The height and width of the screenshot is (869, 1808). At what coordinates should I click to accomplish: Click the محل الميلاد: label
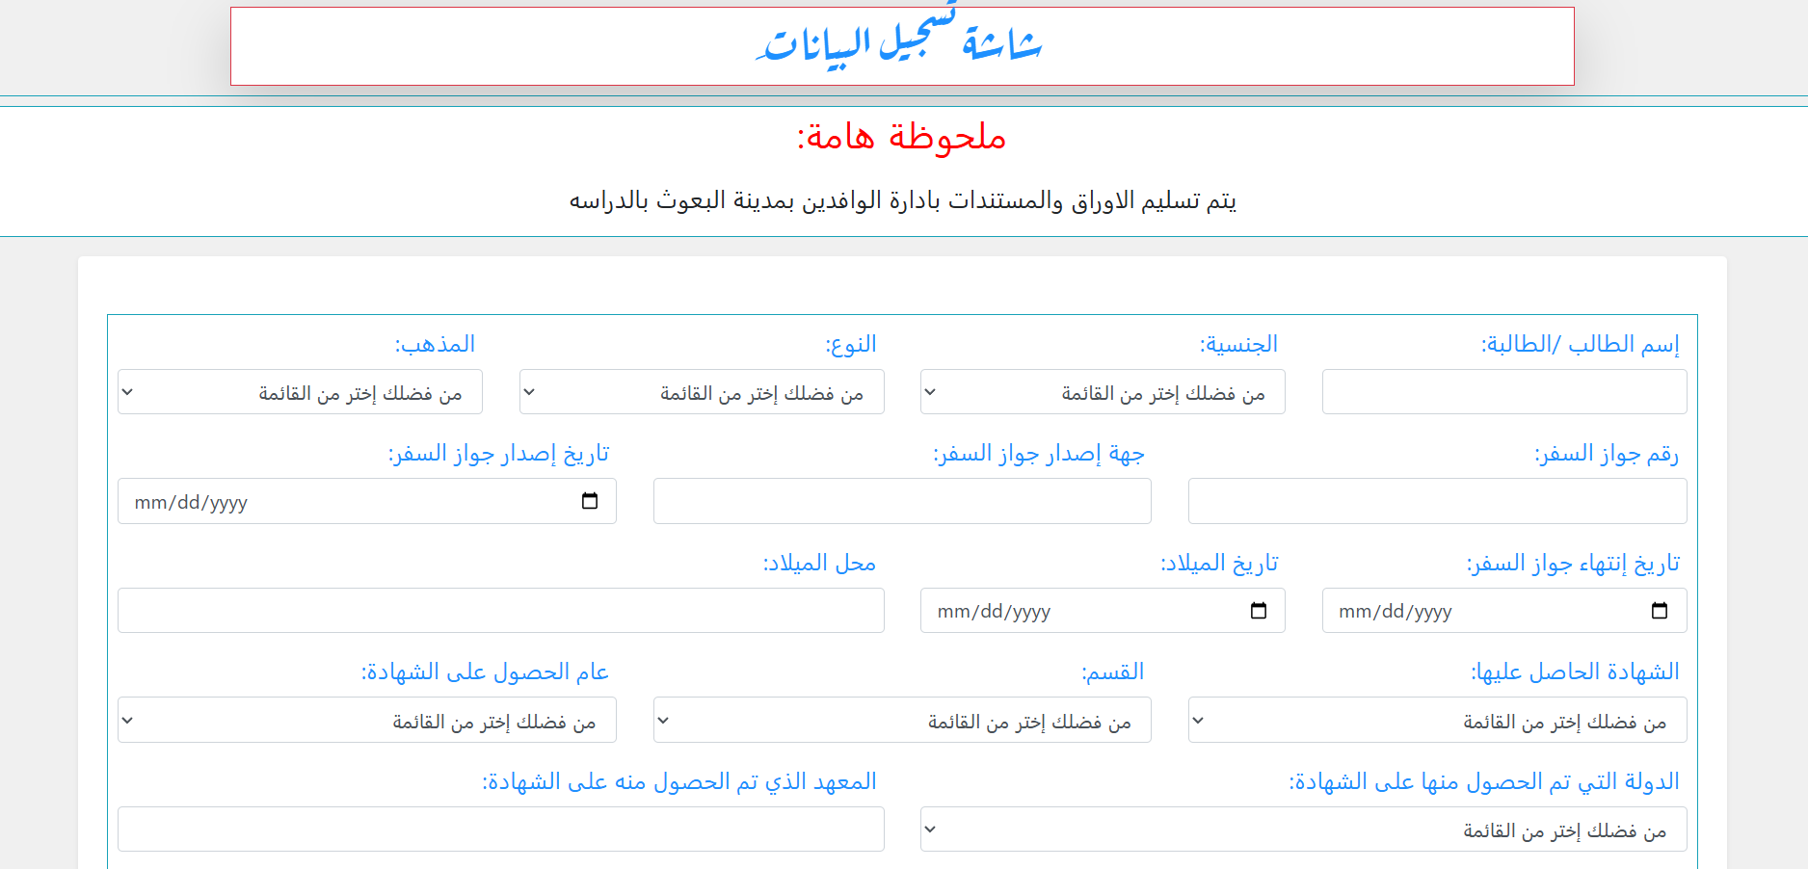point(819,563)
